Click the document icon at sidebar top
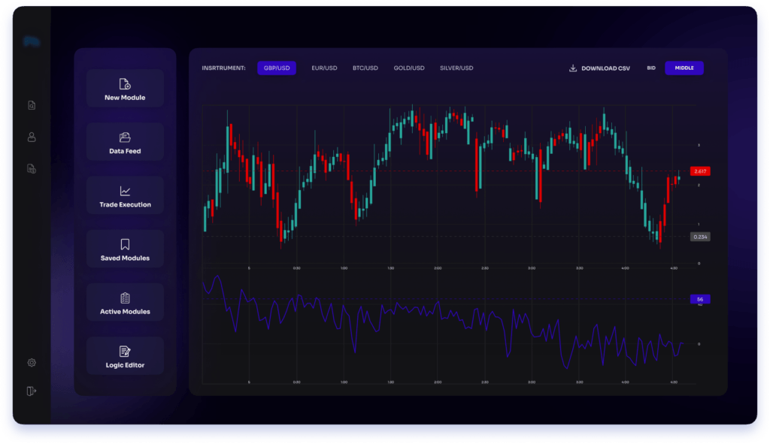The image size is (770, 444). pyautogui.click(x=31, y=105)
